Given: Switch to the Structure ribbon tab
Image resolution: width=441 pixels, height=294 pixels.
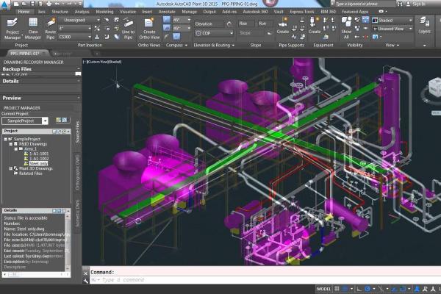Looking at the screenshot, I should (60, 12).
